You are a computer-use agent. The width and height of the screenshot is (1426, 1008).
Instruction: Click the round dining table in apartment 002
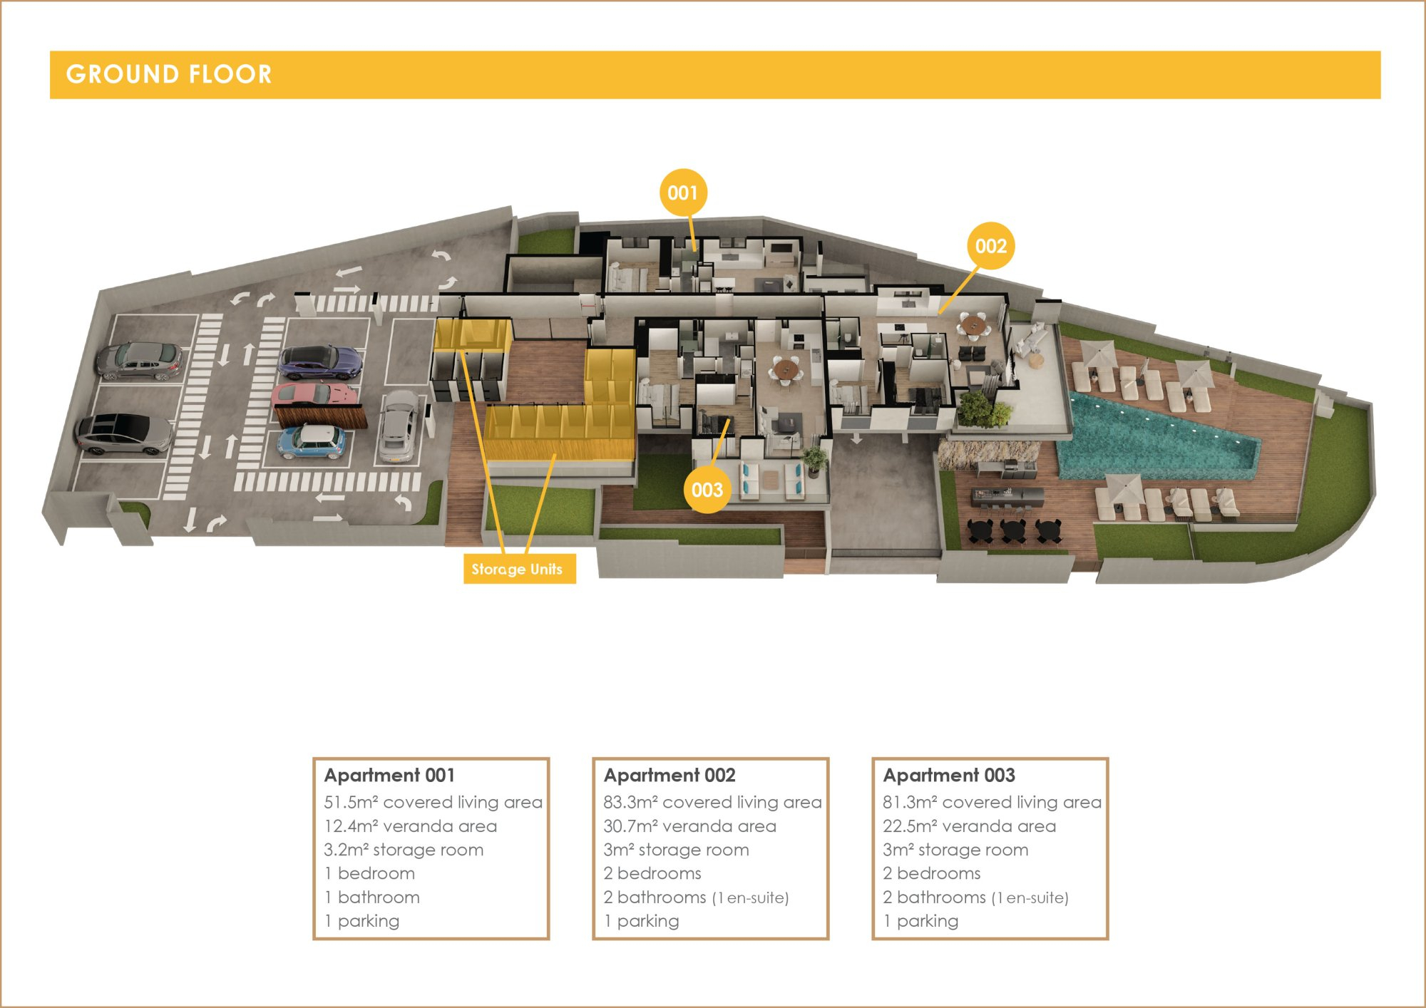[972, 325]
